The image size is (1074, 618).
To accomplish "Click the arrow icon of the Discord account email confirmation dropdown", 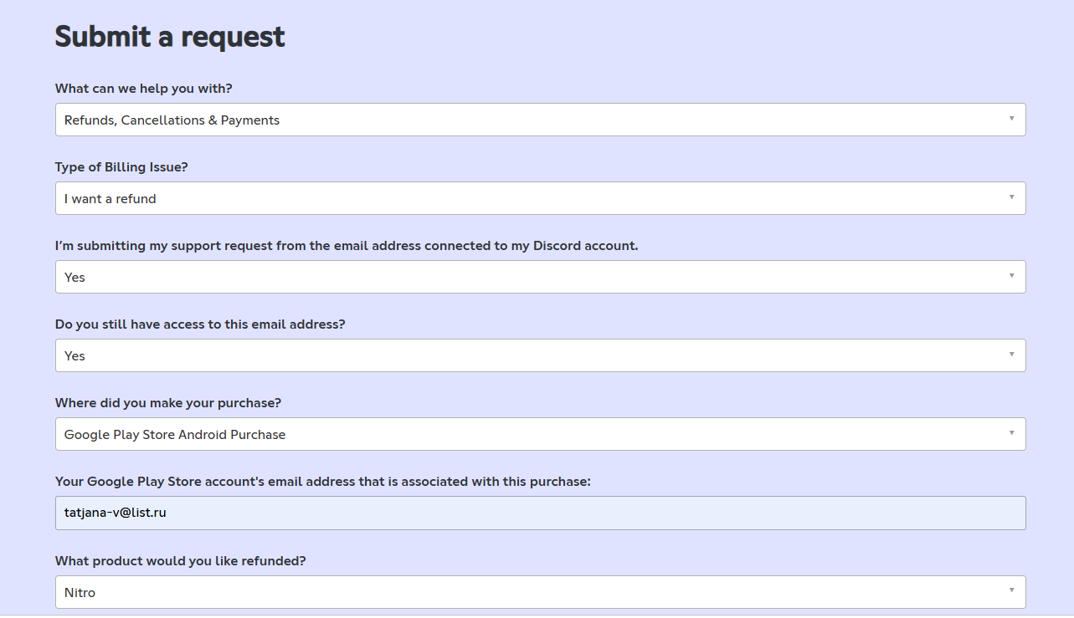I will (1011, 276).
